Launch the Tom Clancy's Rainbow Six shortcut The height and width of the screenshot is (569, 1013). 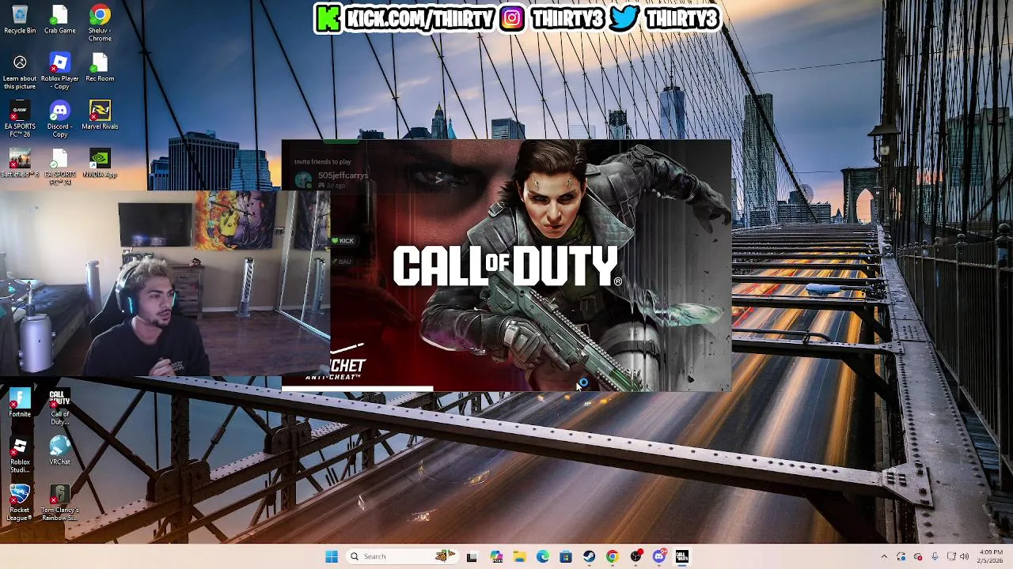pos(60,503)
